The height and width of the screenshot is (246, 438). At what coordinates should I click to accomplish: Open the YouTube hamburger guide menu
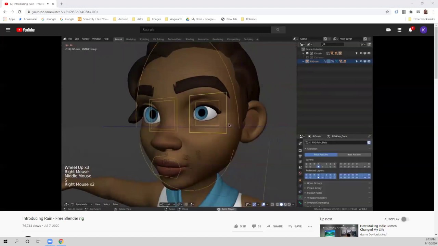click(8, 30)
